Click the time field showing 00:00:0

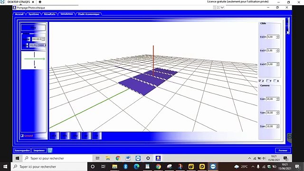37,39
